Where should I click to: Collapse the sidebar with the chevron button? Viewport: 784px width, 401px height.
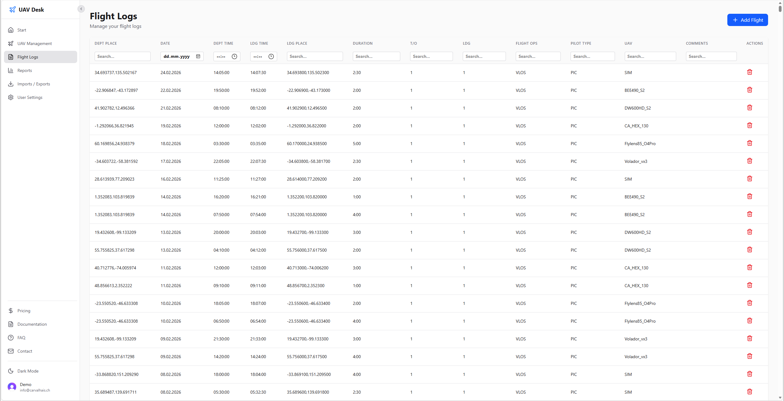[x=81, y=9]
